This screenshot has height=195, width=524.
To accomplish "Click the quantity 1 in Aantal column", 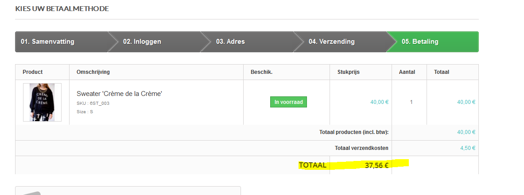I will point(411,102).
